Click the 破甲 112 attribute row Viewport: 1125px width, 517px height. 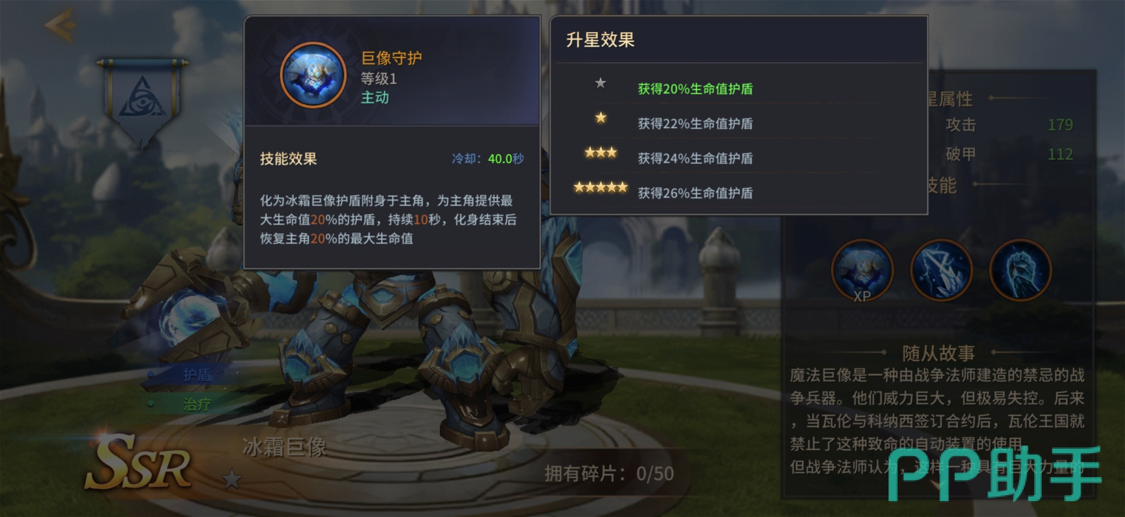pos(1009,154)
